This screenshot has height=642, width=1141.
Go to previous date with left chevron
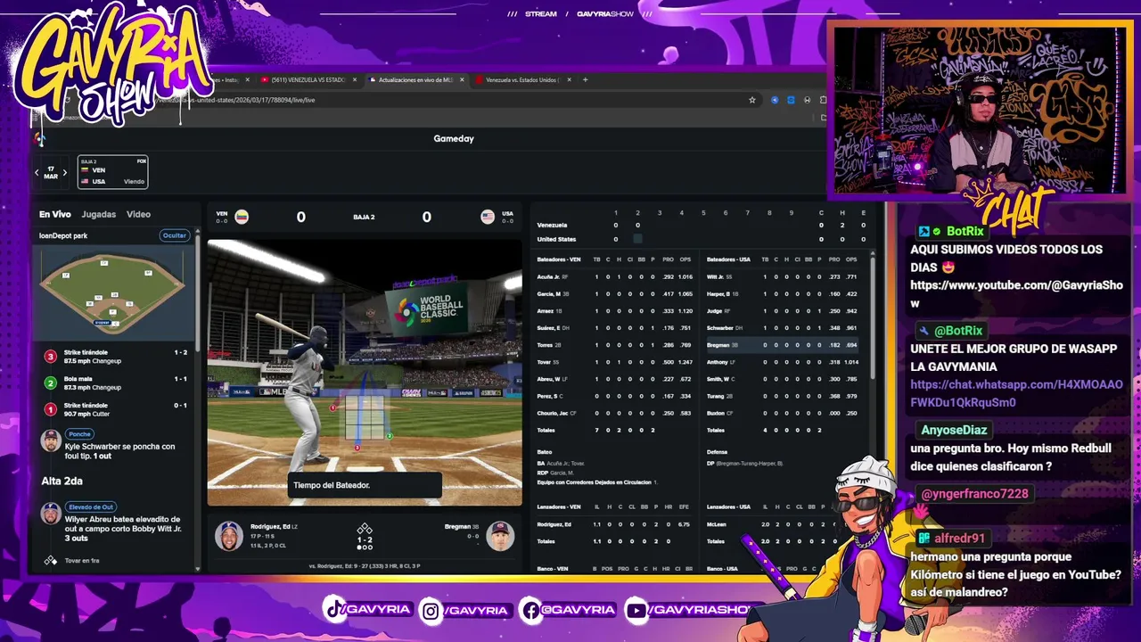(x=37, y=172)
